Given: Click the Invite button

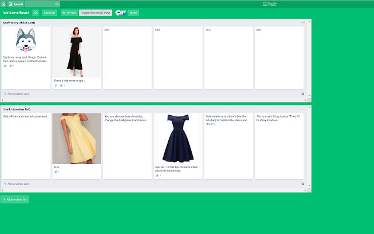Looking at the screenshot, I should click(x=133, y=13).
